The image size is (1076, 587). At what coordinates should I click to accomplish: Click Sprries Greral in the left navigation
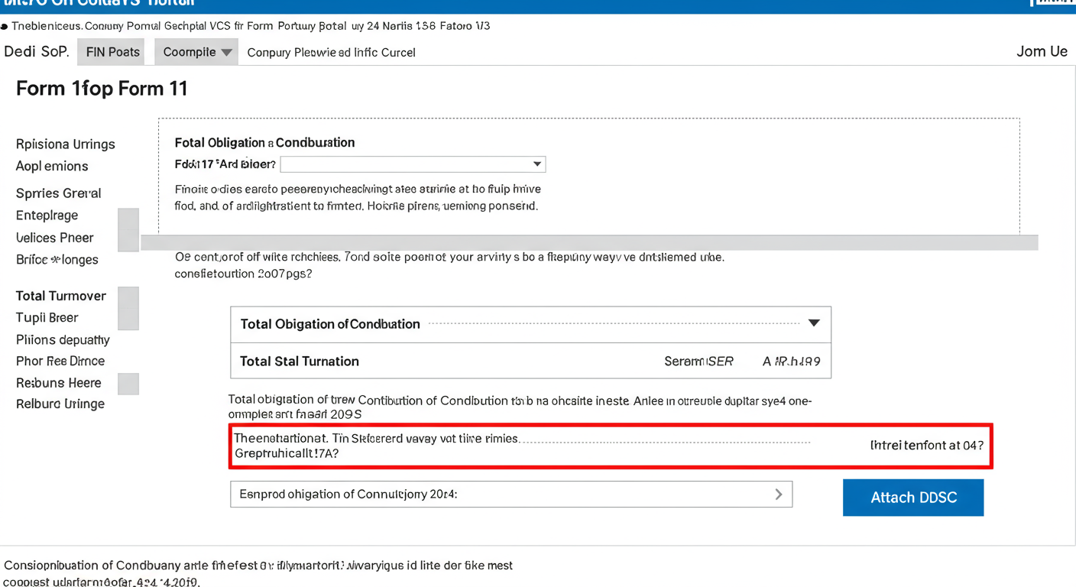coord(58,193)
